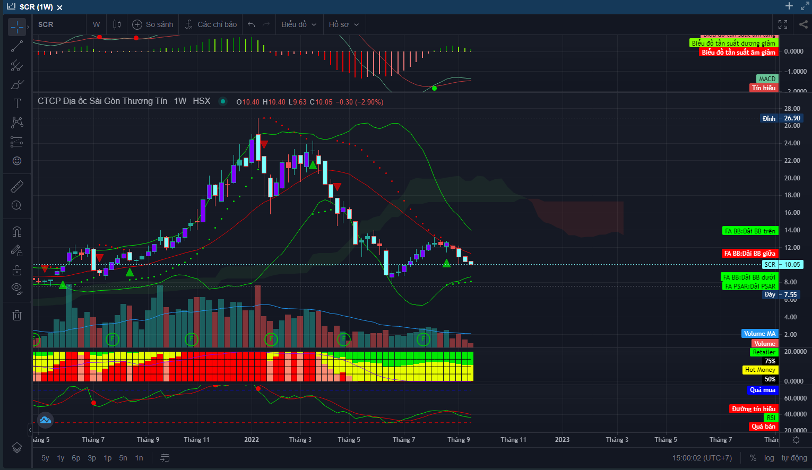The height and width of the screenshot is (470, 812).
Task: Lock all drawing tools
Action: [x=17, y=270]
